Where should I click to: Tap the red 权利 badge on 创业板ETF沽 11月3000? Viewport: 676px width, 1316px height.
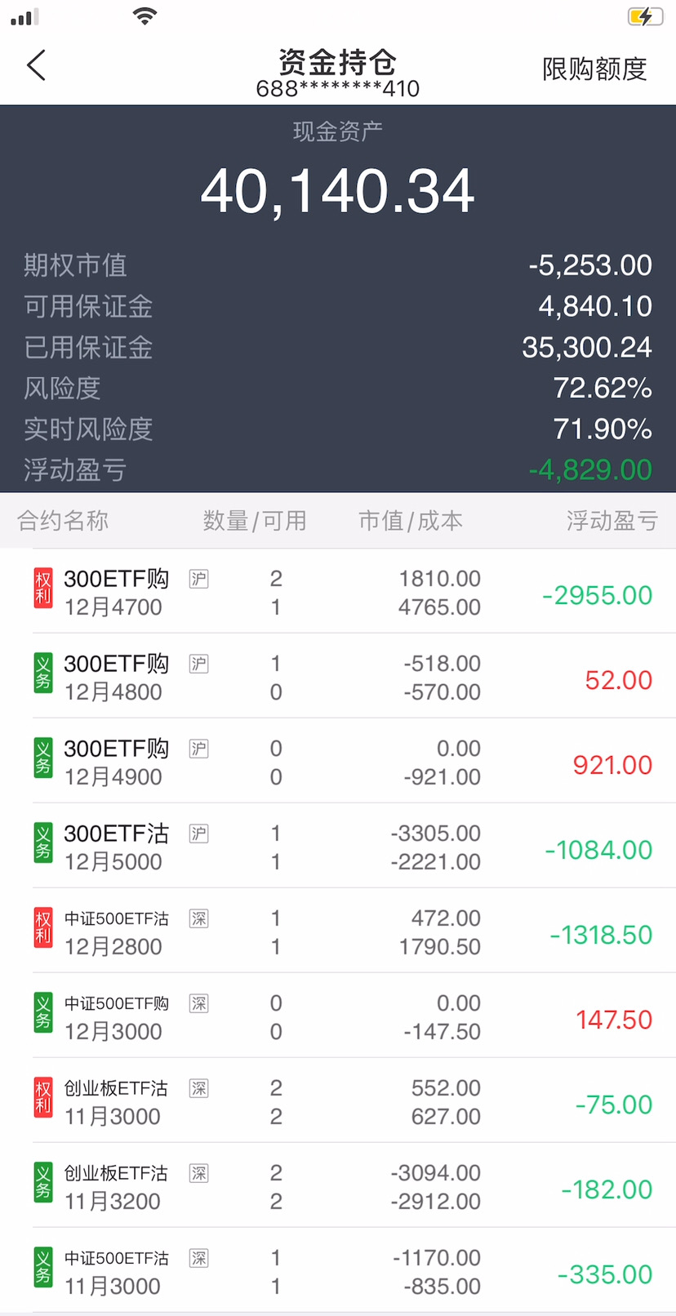point(42,1098)
